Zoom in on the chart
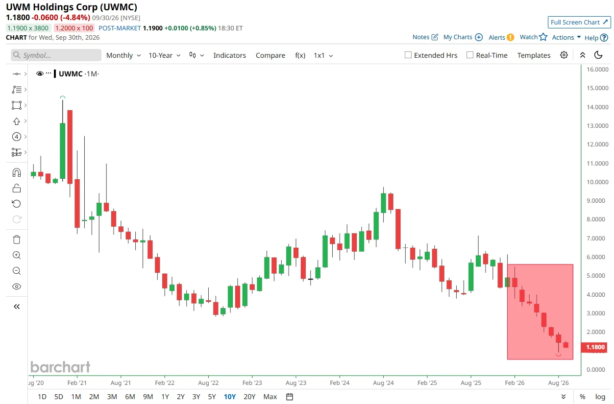This screenshot has width=614, height=404. (x=17, y=255)
